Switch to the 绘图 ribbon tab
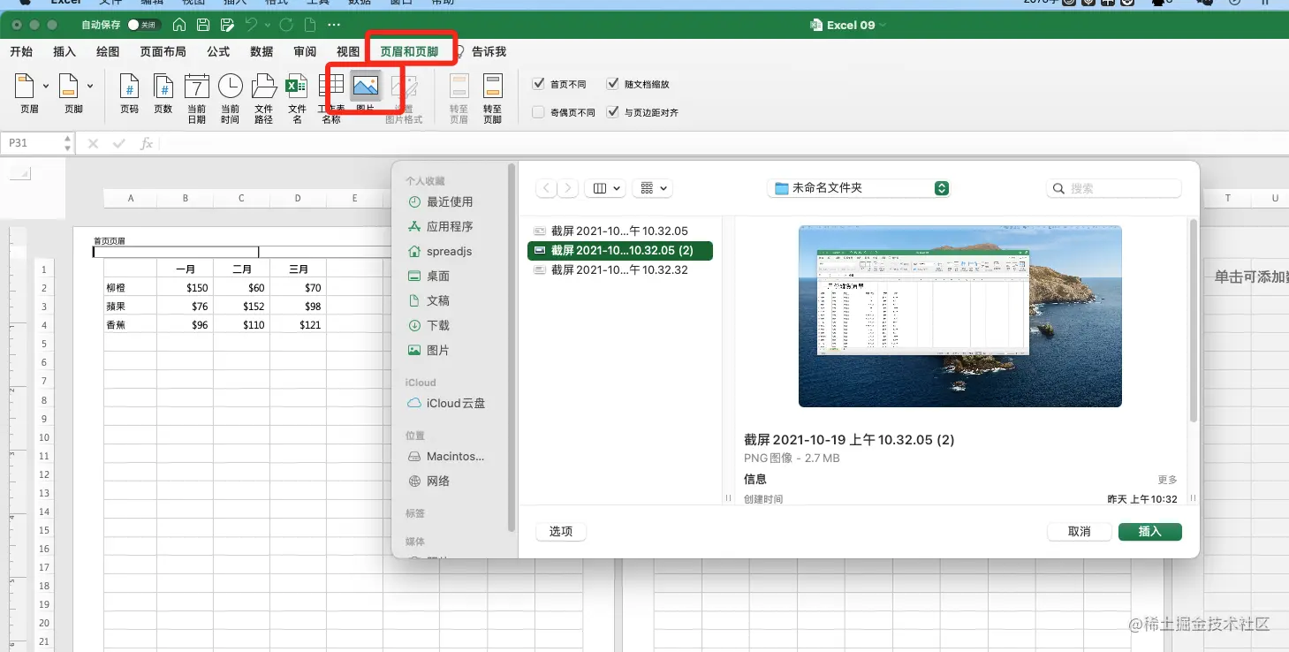The image size is (1289, 652). [x=108, y=52]
